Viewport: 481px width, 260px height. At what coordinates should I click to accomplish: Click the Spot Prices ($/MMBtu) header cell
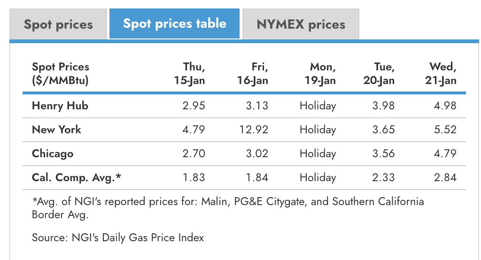point(61,74)
